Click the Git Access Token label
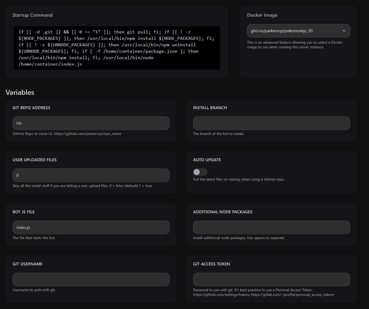 point(211,264)
